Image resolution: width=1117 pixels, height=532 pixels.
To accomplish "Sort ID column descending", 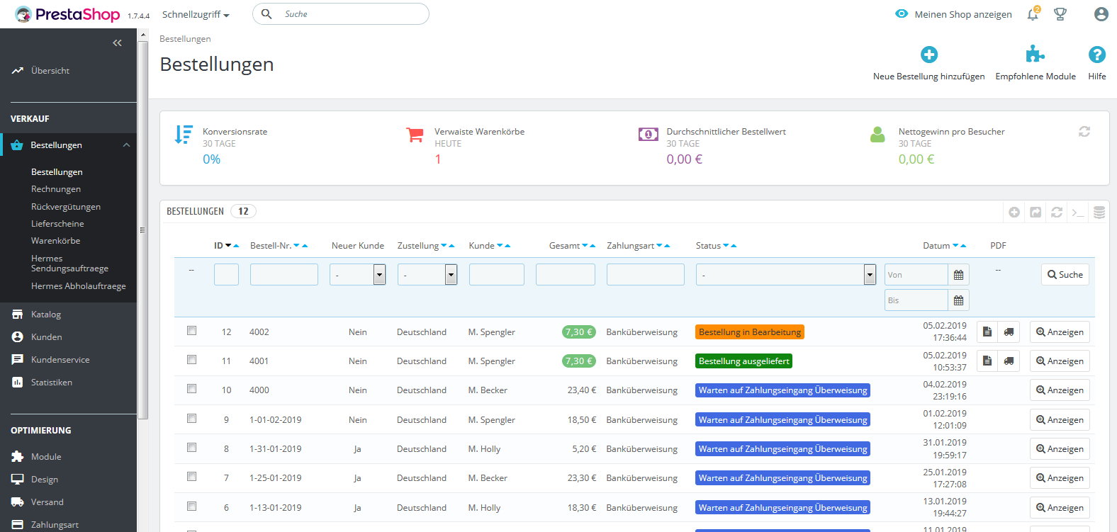I will click(x=228, y=246).
